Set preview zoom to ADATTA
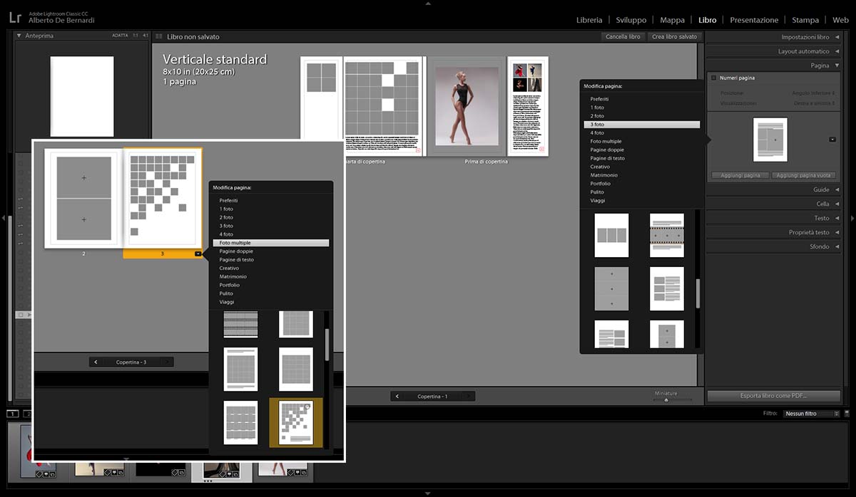The height and width of the screenshot is (497, 856). [x=120, y=36]
